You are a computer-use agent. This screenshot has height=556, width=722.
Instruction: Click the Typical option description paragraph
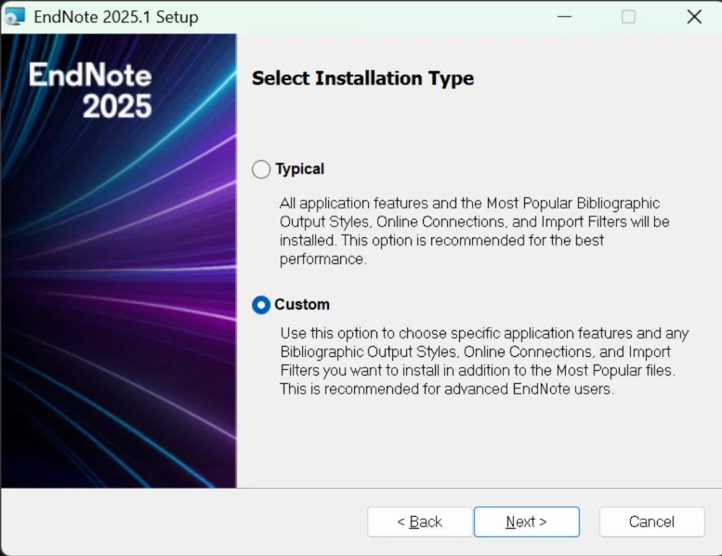point(468,231)
